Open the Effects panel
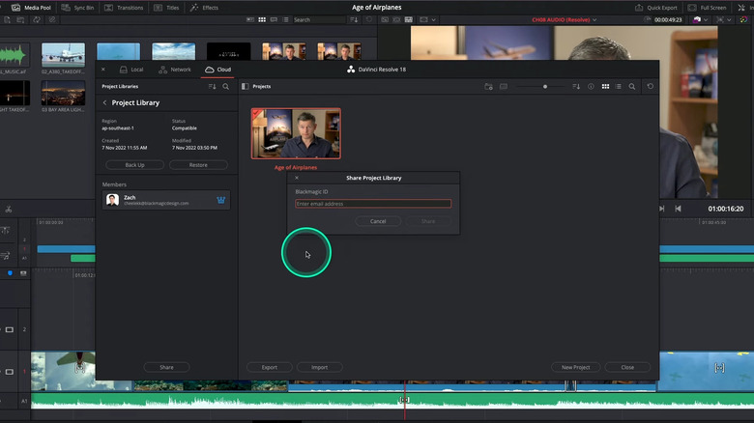Image resolution: width=754 pixels, height=423 pixels. click(204, 7)
